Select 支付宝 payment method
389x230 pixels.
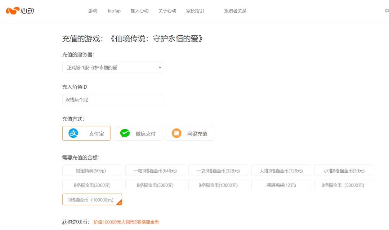click(x=86, y=133)
